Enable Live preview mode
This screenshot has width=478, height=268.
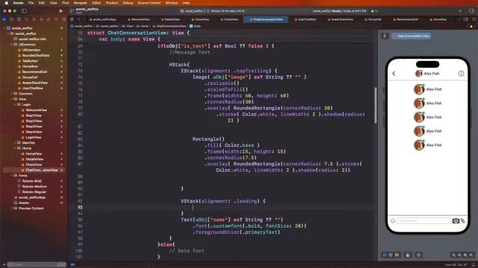(385, 255)
